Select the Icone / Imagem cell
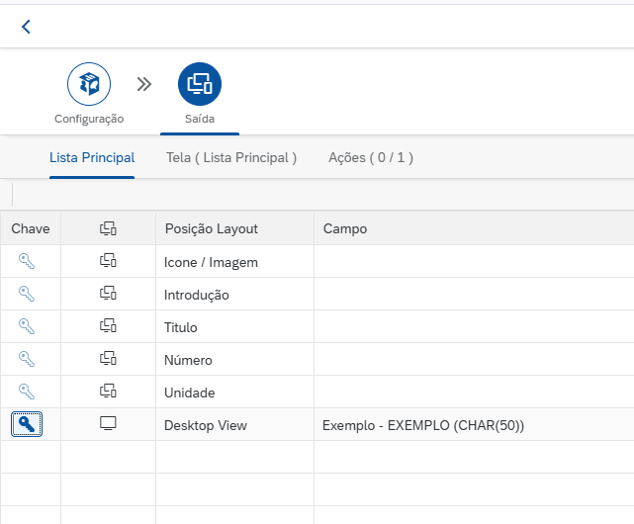This screenshot has width=634, height=524. pos(235,262)
